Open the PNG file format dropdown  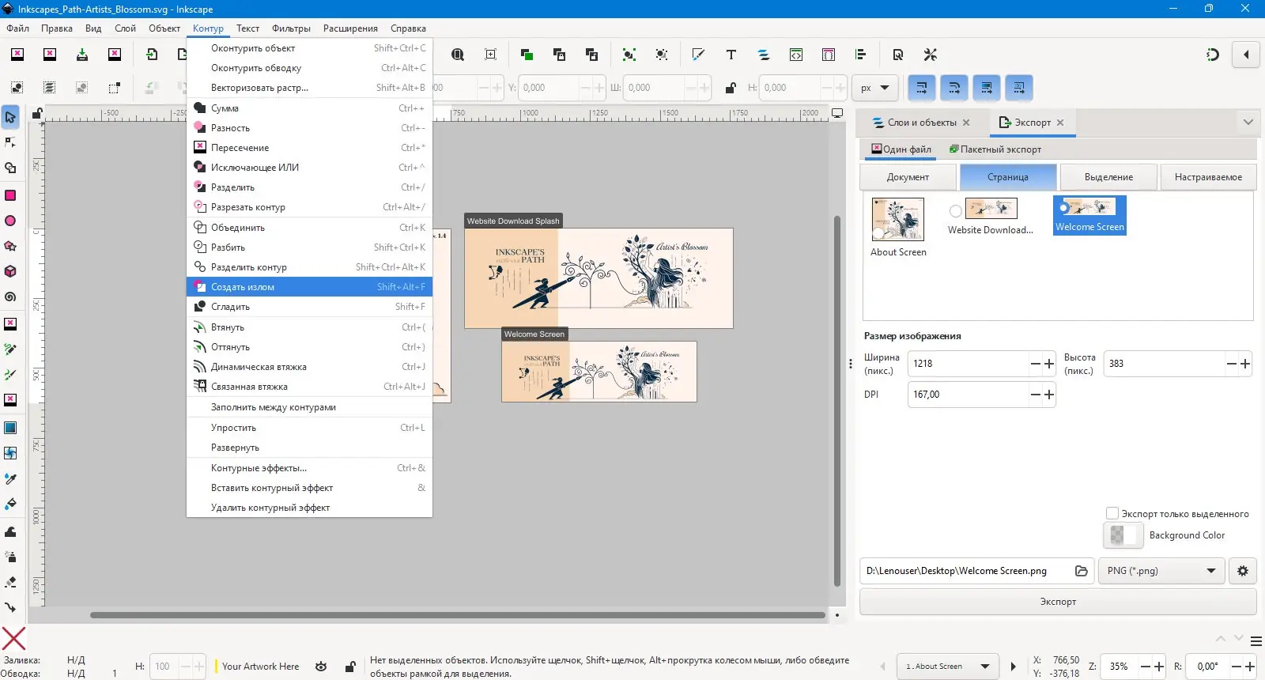[1161, 570]
